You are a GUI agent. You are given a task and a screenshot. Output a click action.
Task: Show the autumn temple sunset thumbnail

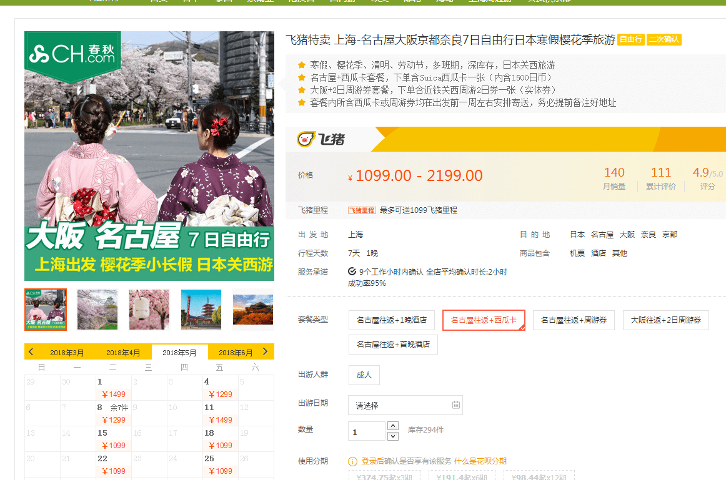[x=253, y=310]
